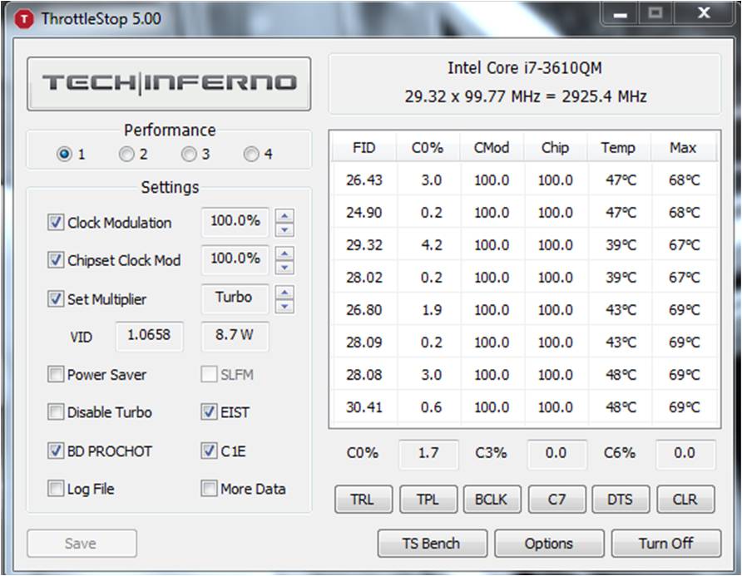The height and width of the screenshot is (576, 742).
Task: Click the CMod column header
Action: pos(492,148)
